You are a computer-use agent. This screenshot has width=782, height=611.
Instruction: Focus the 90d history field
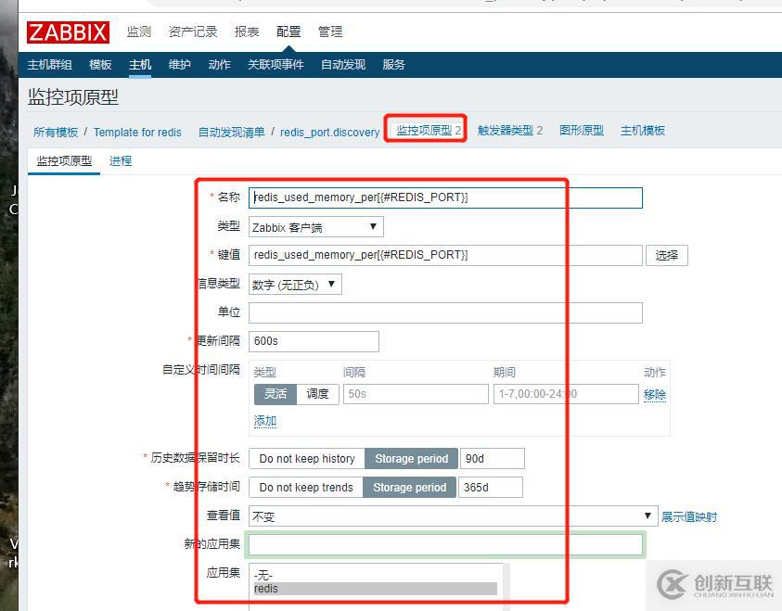(x=493, y=459)
